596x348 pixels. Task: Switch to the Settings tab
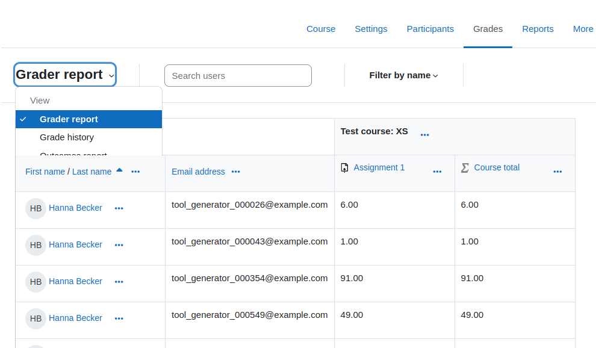tap(371, 29)
